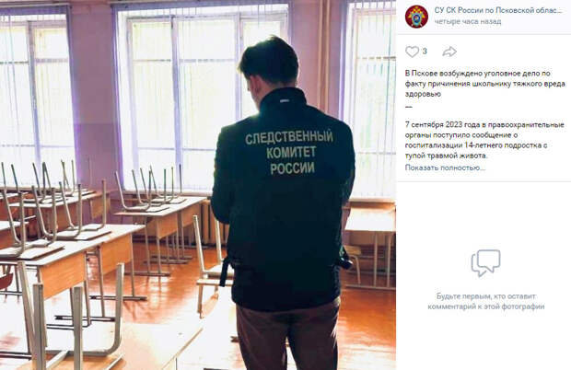Select the headline В Пскове возбуждено уголовное дело
This screenshot has width=571, height=370.
coord(485,84)
